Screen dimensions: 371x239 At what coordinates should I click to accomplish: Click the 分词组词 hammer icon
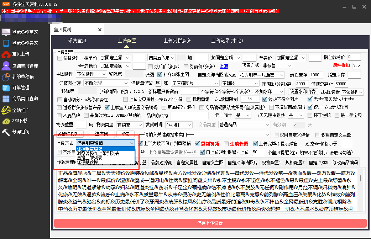pos(6,132)
